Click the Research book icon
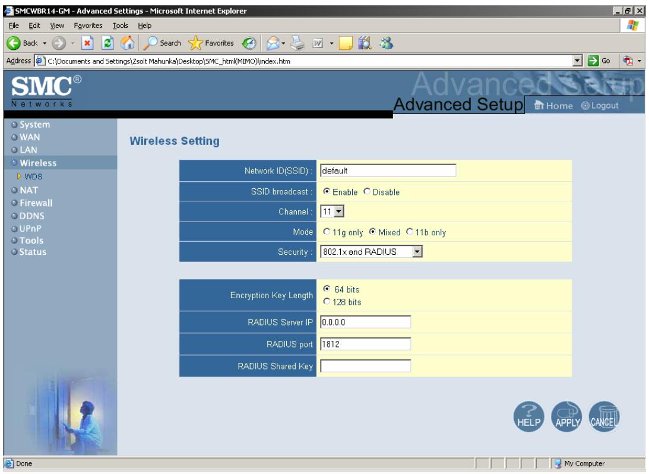 click(x=365, y=43)
